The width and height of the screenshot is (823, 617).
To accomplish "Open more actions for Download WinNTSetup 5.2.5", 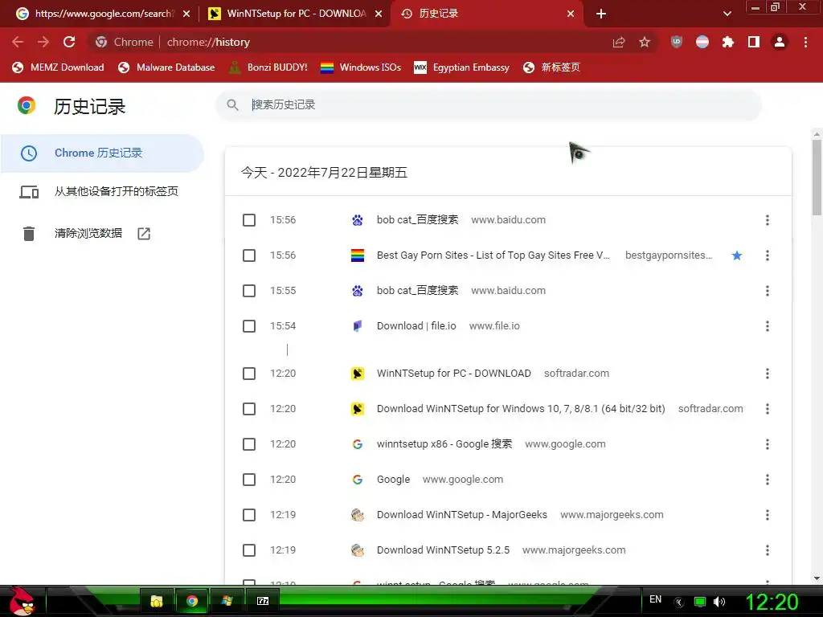I will pos(768,550).
